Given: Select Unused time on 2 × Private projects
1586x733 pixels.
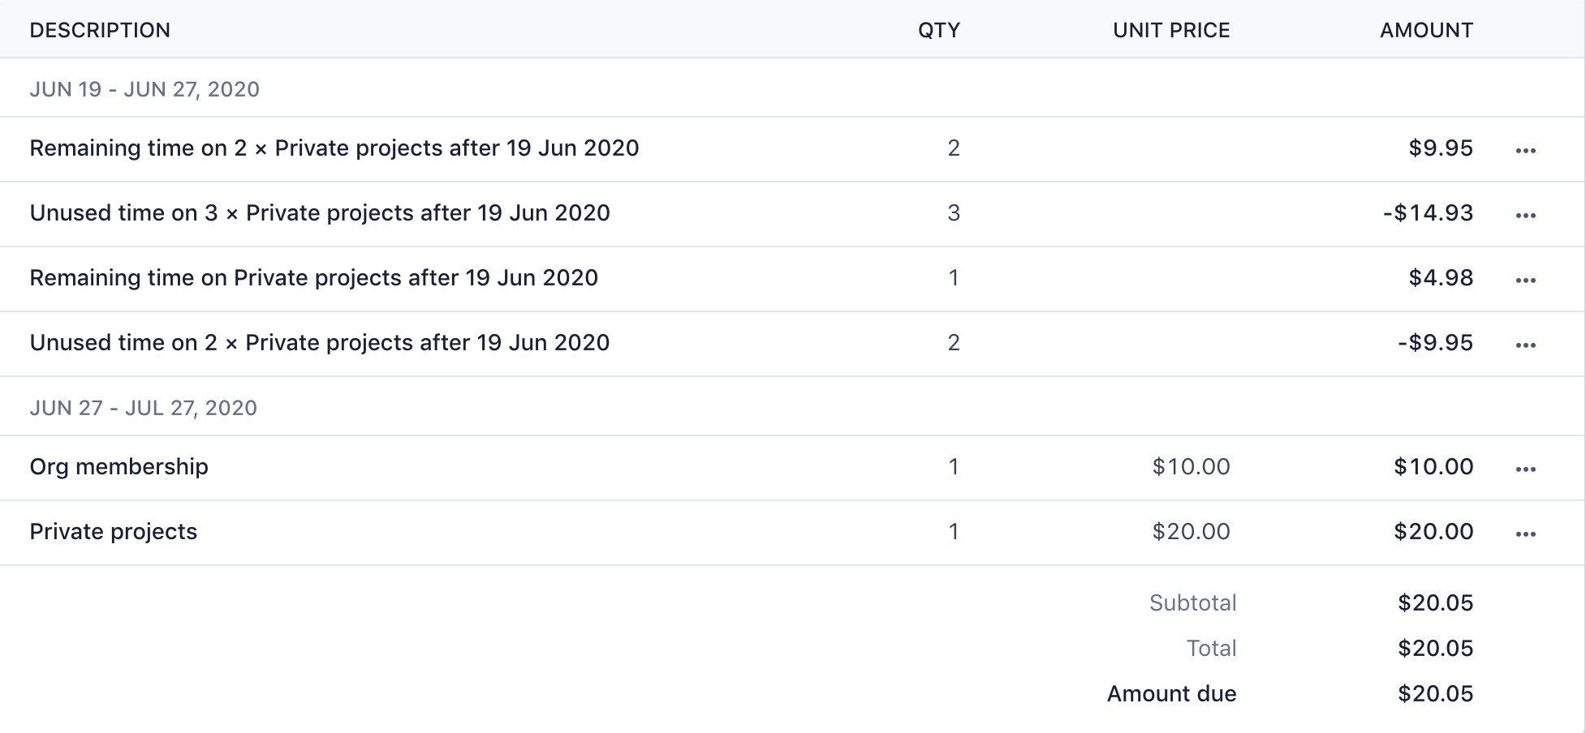Looking at the screenshot, I should [x=320, y=343].
